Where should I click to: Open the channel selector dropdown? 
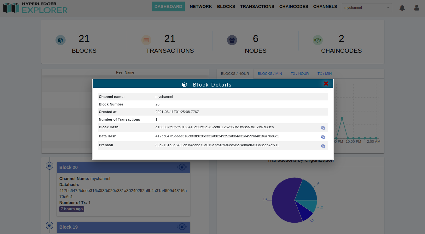[367, 7]
